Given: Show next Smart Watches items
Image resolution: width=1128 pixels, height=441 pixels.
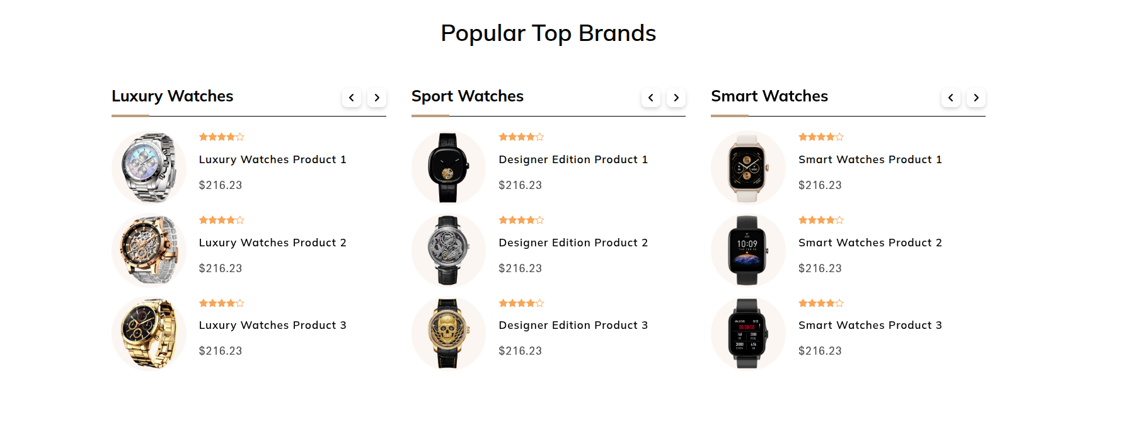Looking at the screenshot, I should pos(976,98).
